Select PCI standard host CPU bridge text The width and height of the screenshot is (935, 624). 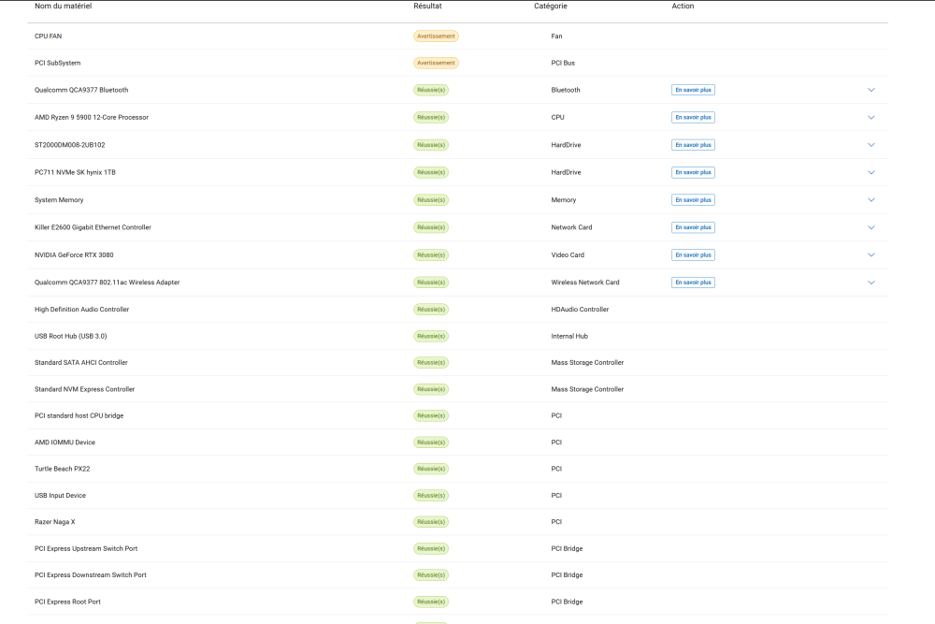tap(79, 415)
